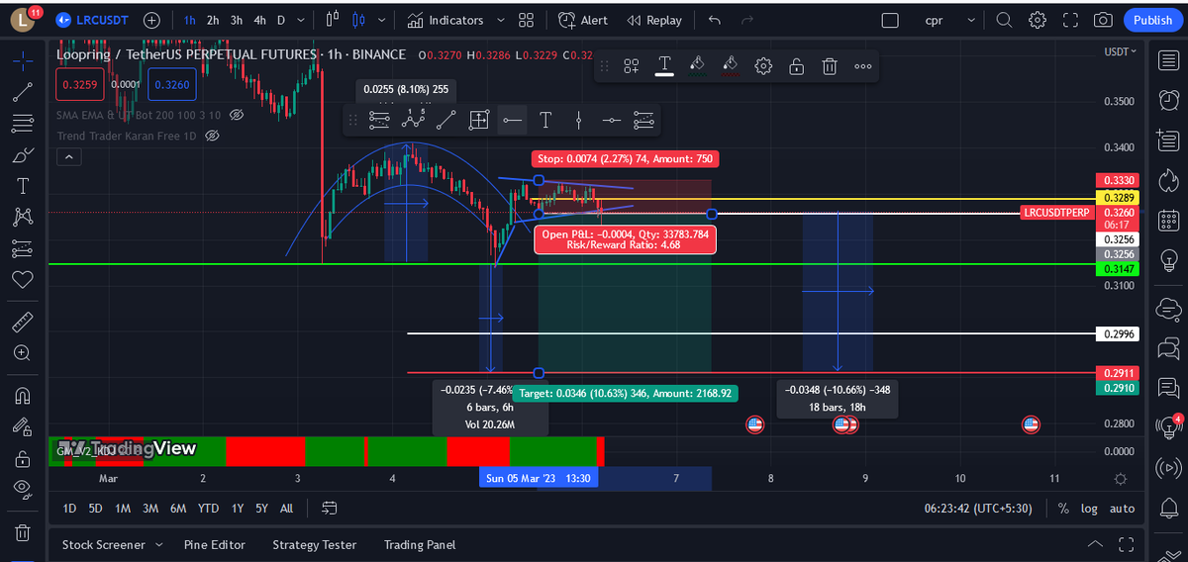Start bar Replay mode
The height and width of the screenshot is (562, 1188).
654,20
